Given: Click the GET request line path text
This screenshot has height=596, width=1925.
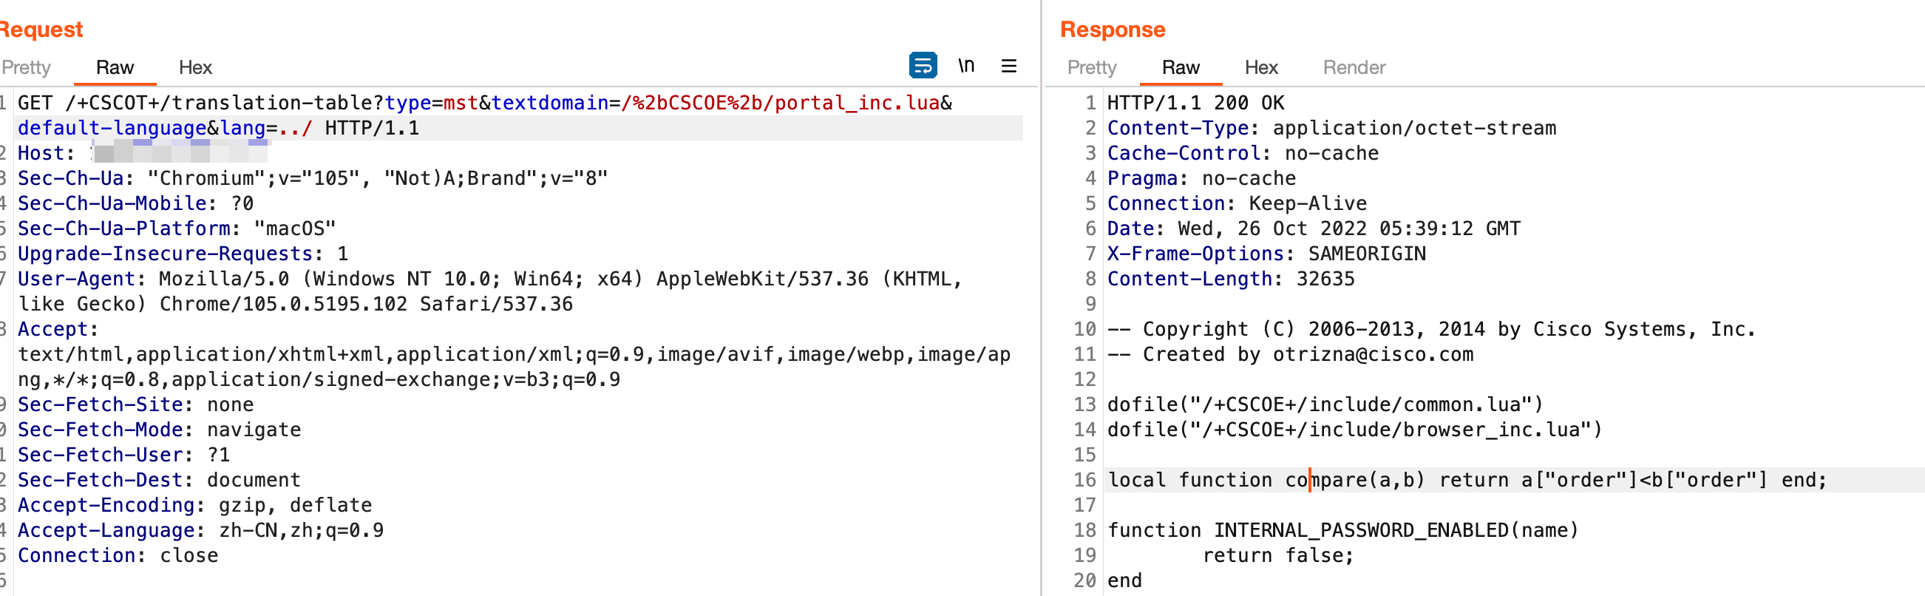Looking at the screenshot, I should coord(484,103).
